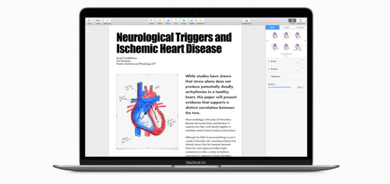Screen dimensions: 390x184
Task: Switch to the Image tab in the sidebar
Action: click(286, 27)
